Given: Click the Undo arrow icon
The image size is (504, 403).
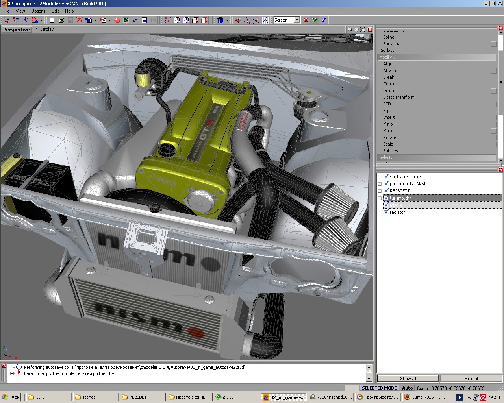Looking at the screenshot, I should (135, 20).
